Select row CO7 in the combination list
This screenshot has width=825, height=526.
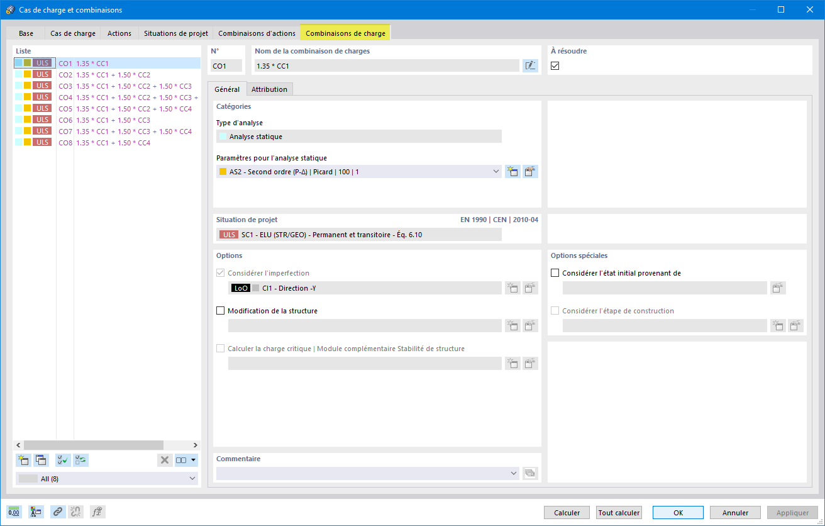(x=107, y=131)
